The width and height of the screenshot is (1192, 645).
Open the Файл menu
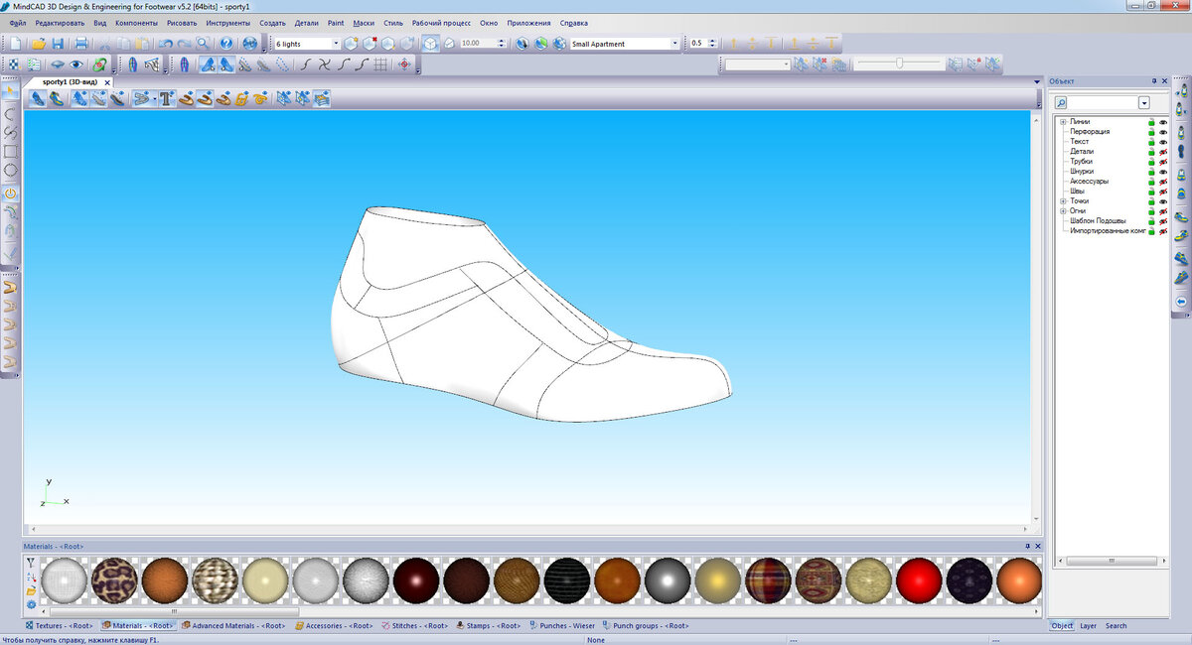coord(17,22)
